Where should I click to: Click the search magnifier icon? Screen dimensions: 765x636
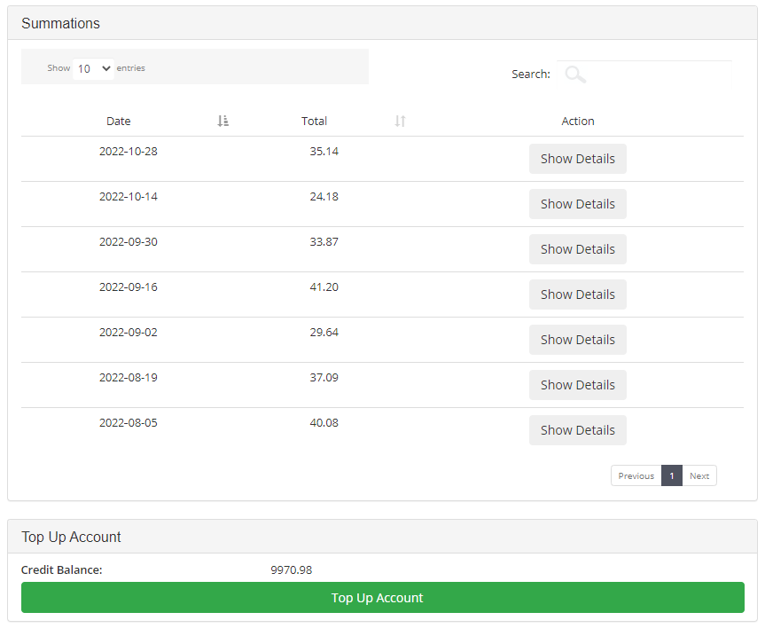click(574, 75)
